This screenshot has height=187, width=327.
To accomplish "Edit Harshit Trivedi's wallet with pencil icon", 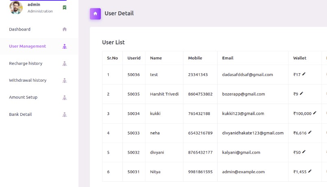I will [x=301, y=93].
